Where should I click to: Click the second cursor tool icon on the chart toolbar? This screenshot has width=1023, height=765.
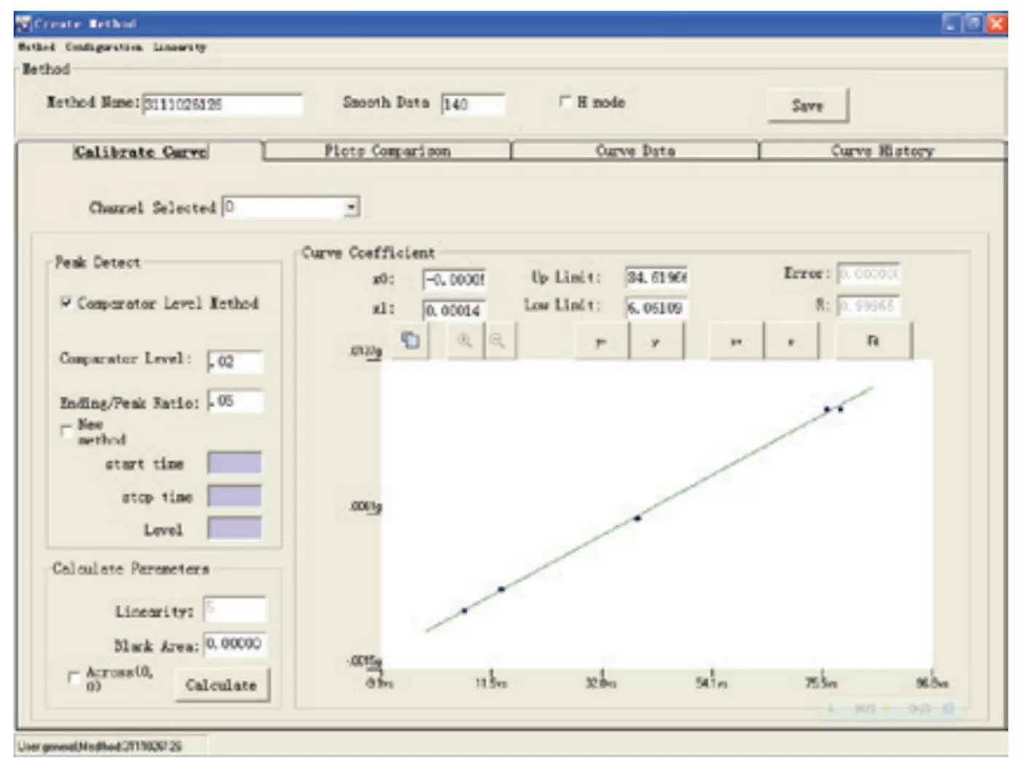(655, 341)
